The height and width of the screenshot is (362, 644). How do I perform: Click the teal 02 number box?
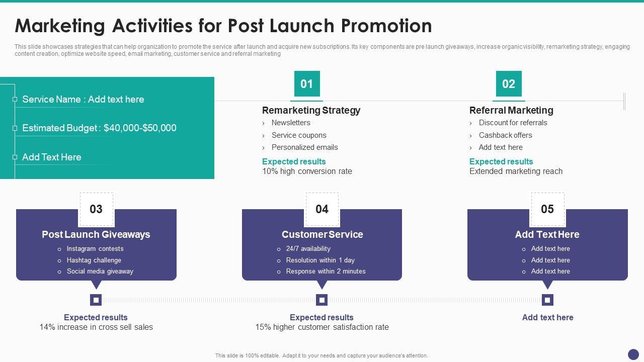point(509,84)
